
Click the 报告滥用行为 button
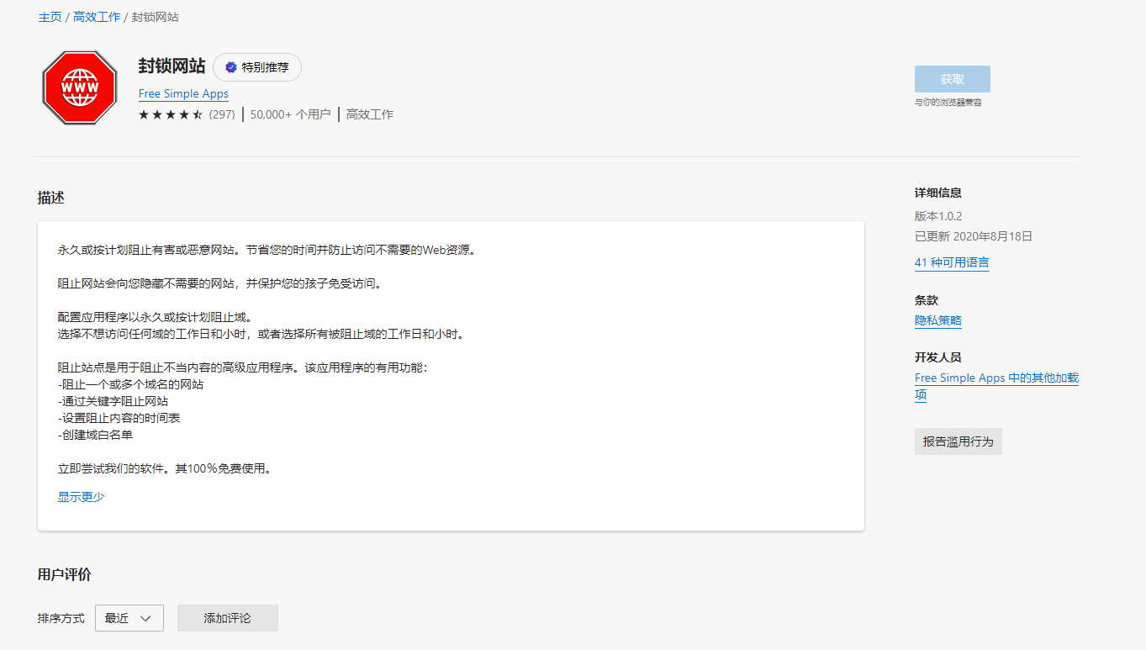point(958,441)
